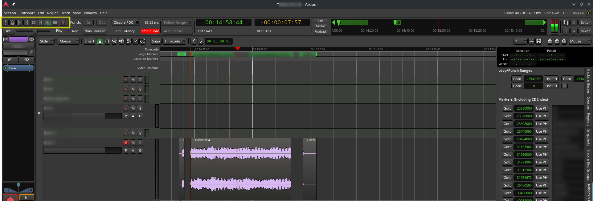This screenshot has height=201, width=593.
Task: Toggle Auto Return
Action: click(x=177, y=31)
